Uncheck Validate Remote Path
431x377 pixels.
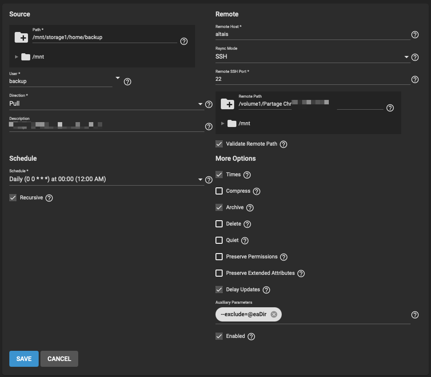pos(219,144)
